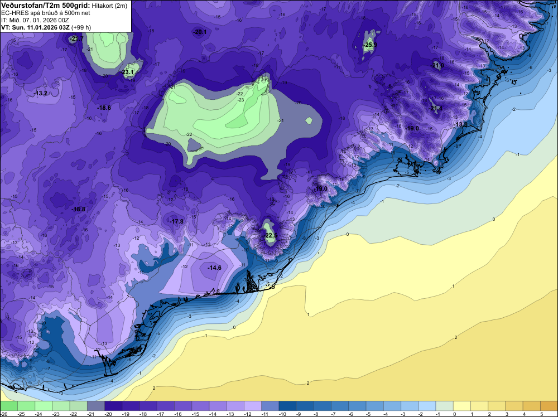Click the line "EC-HRES spá brúuð á 500m net"
This screenshot has height=417, width=558.
(46, 13)
